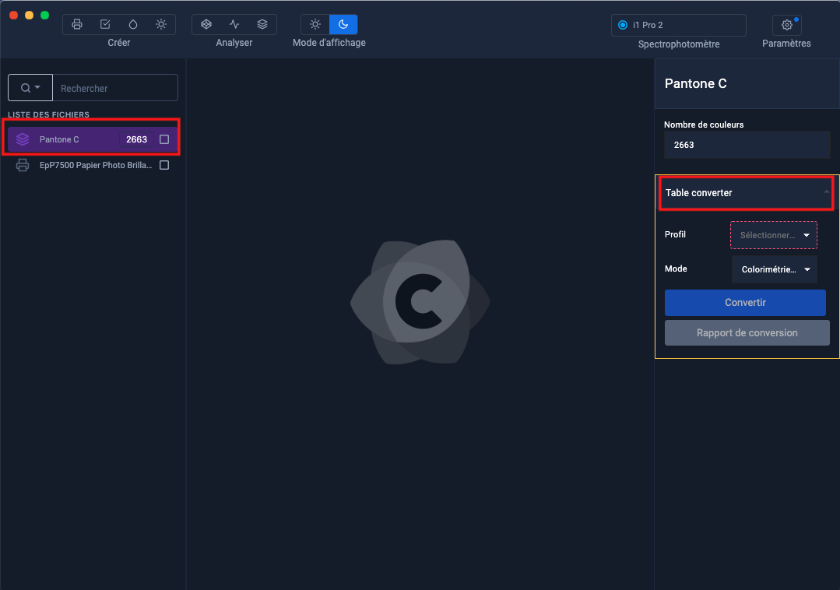Open the Paramètres gear icon

coord(786,25)
